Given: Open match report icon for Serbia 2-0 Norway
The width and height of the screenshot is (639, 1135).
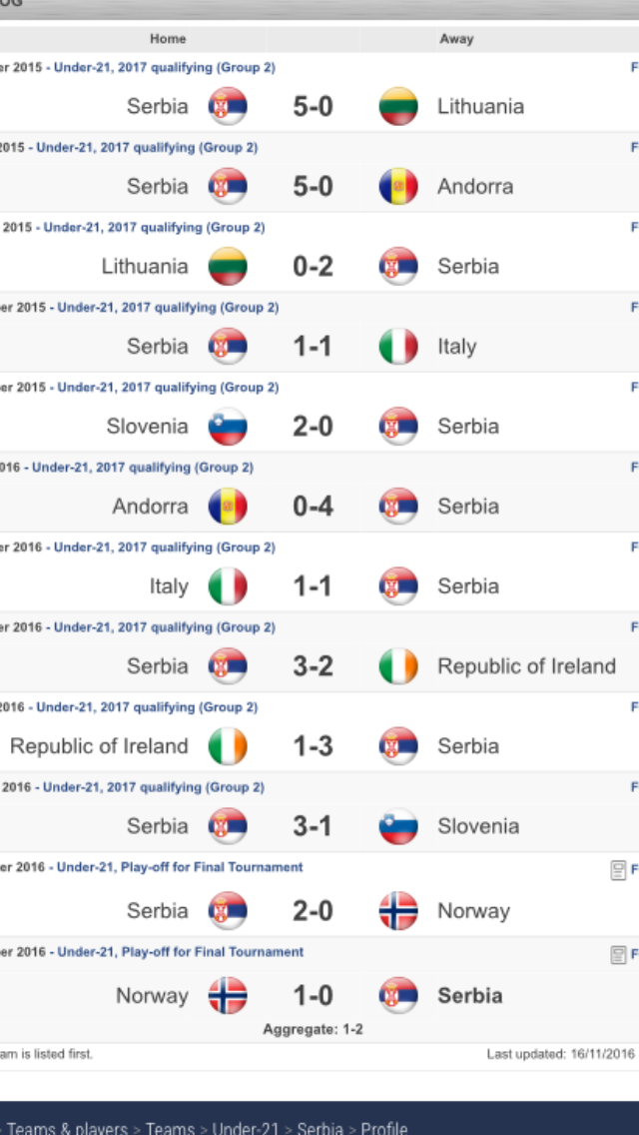Looking at the screenshot, I should [x=618, y=868].
